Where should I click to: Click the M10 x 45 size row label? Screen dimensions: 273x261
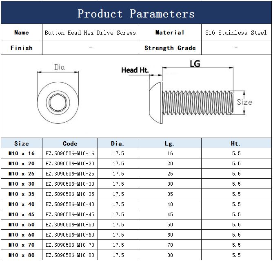click(22, 215)
